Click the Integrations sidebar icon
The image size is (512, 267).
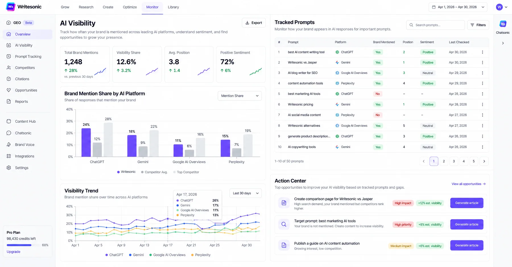click(9, 156)
